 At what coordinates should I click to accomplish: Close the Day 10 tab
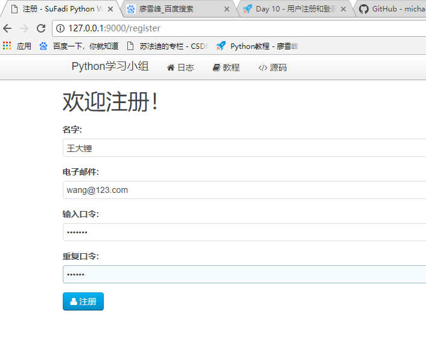point(343,9)
